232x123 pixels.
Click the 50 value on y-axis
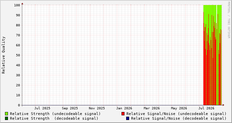18,55
